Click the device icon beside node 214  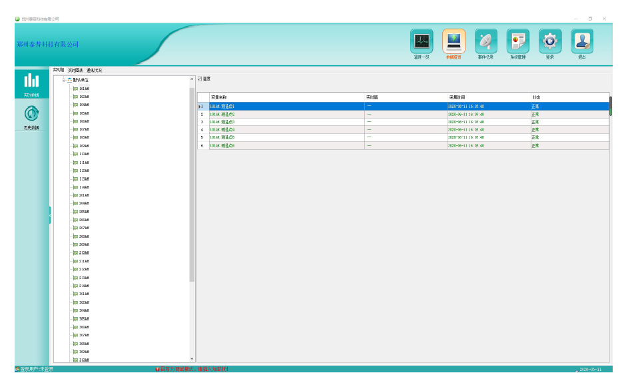(75, 286)
